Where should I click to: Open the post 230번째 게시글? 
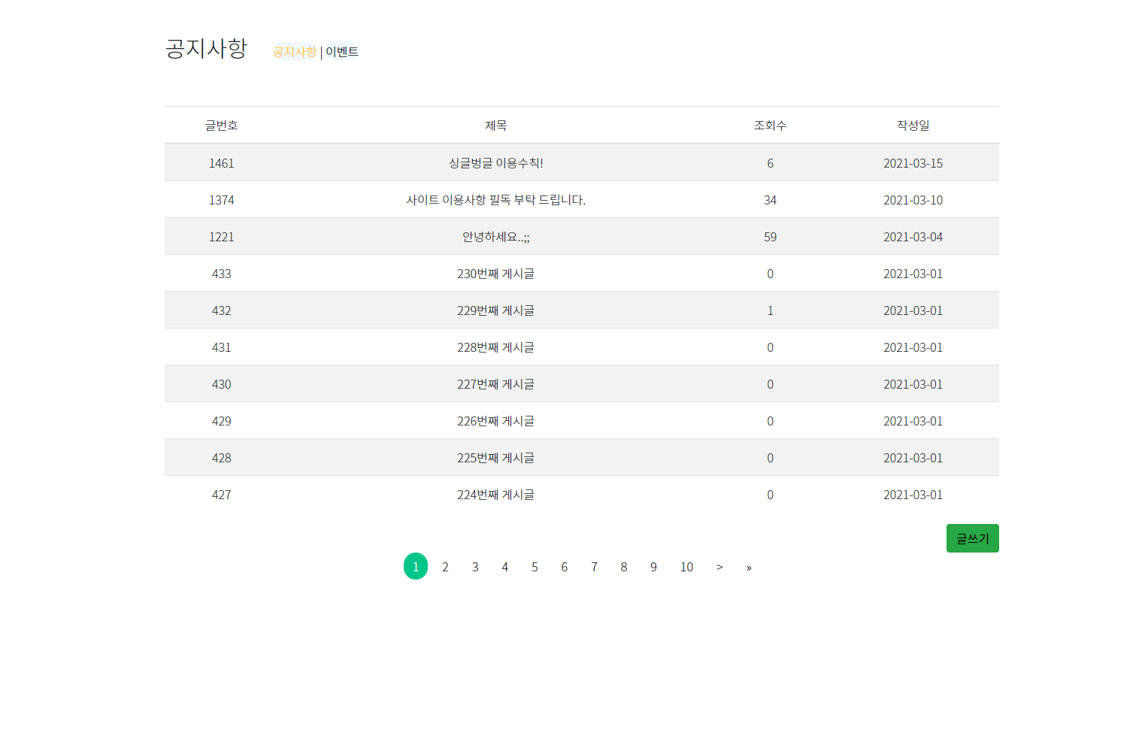click(x=496, y=273)
